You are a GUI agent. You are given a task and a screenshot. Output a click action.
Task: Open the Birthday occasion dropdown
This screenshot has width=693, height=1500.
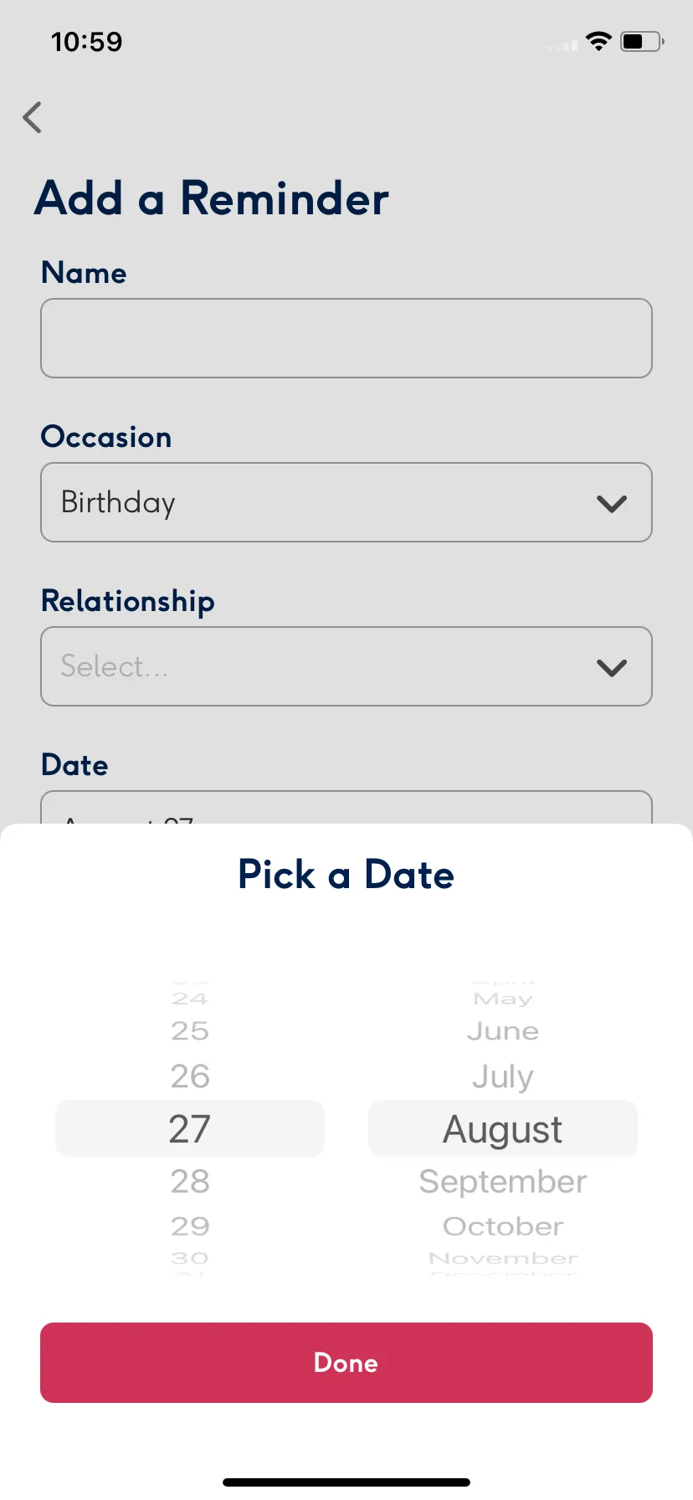[346, 502]
